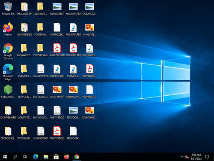214x161 pixels.
Task: Select the YCGNAHE folder
Action: click(x=41, y=29)
